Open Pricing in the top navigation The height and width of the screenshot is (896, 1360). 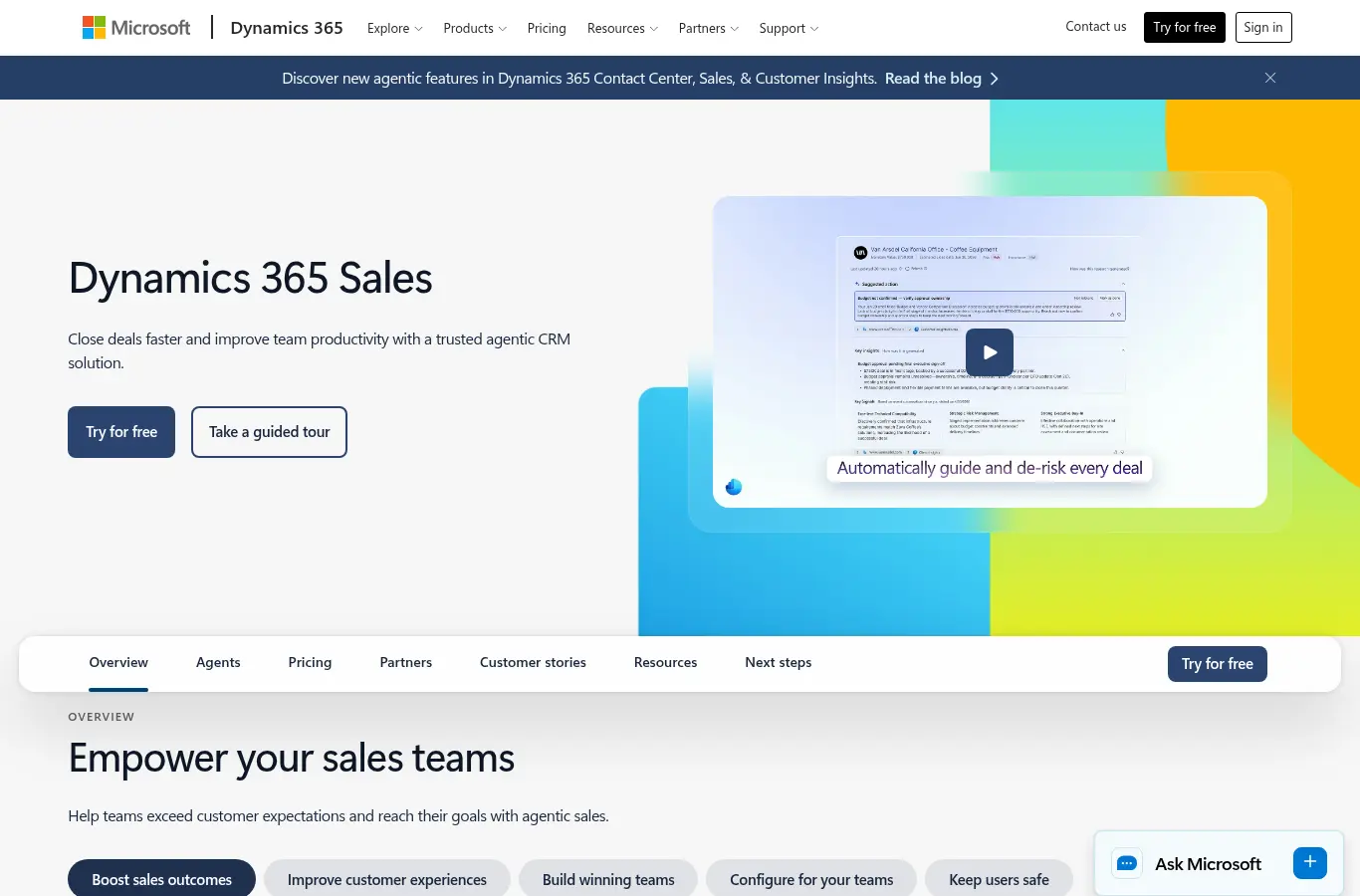547,28
